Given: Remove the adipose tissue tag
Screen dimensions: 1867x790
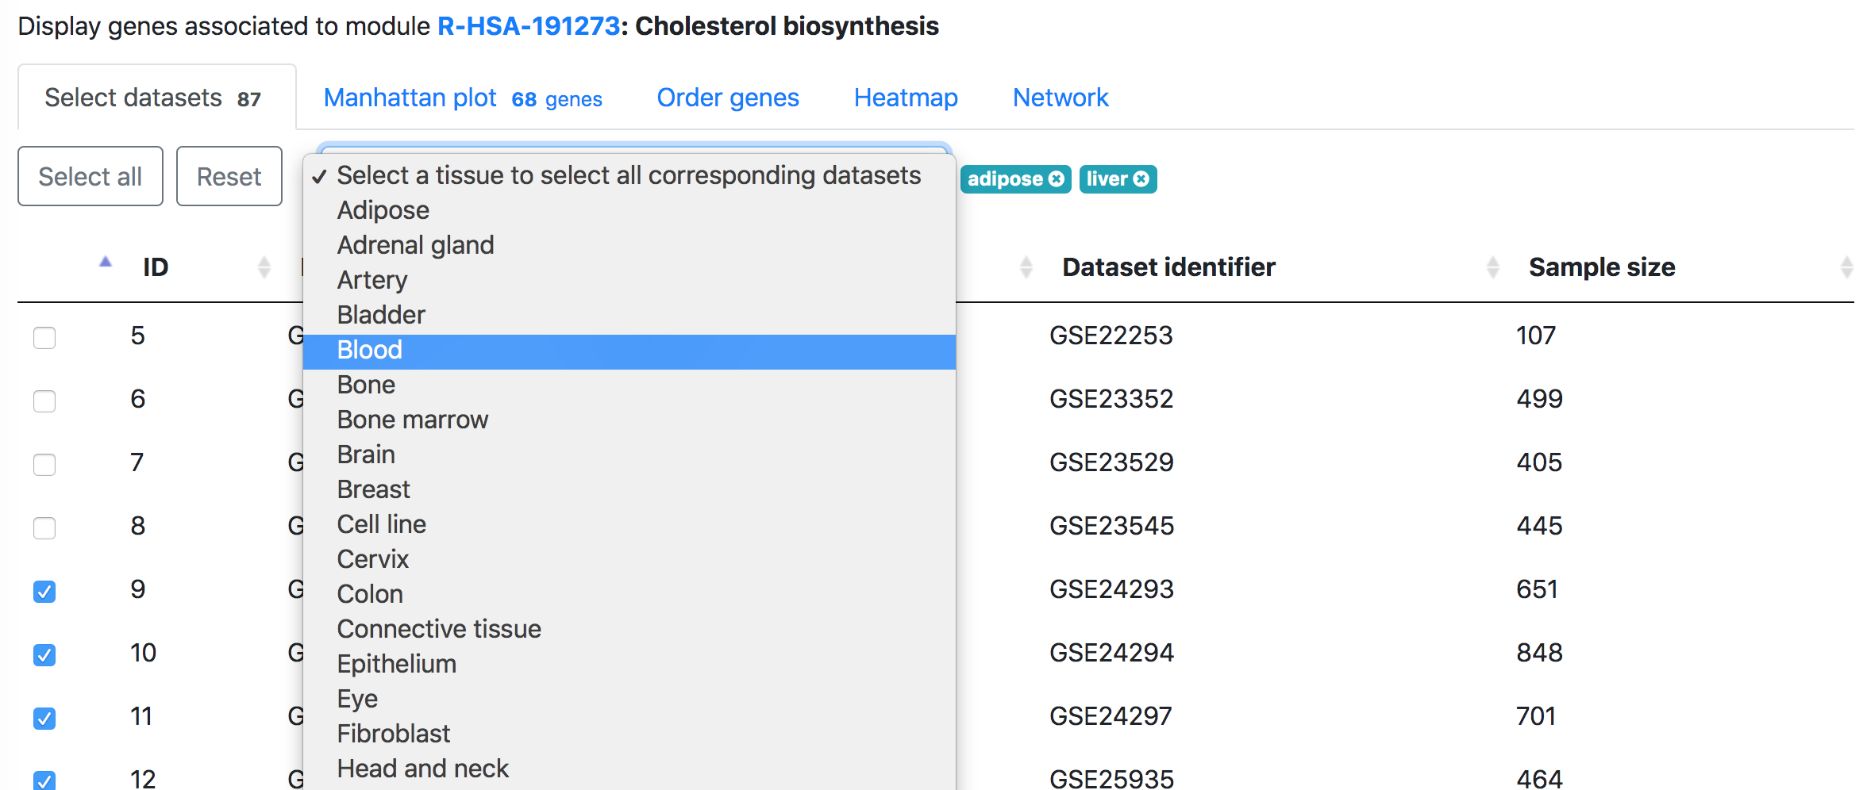Looking at the screenshot, I should click(x=1056, y=179).
